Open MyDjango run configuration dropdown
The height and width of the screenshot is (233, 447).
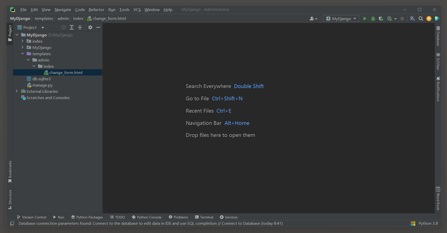tap(341, 19)
